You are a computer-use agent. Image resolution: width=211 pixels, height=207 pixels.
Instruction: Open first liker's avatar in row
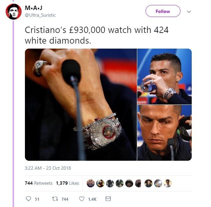(91, 183)
